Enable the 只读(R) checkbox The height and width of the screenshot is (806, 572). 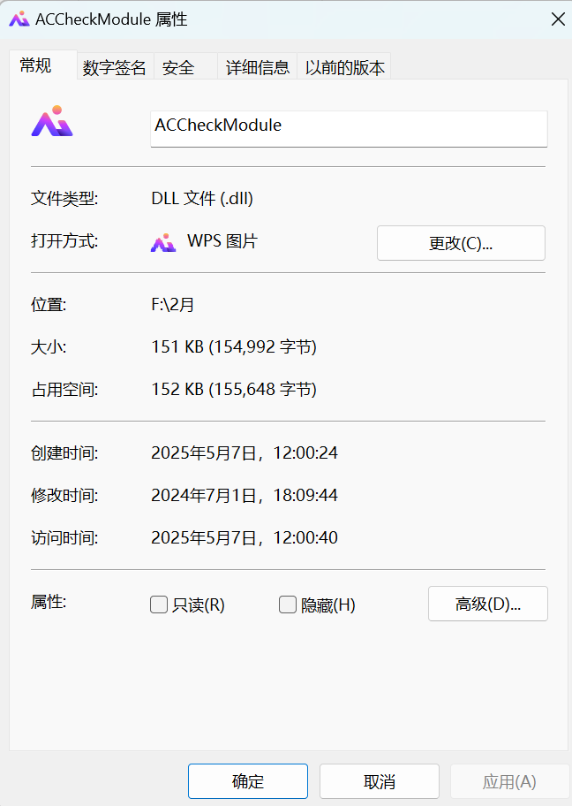pos(159,604)
